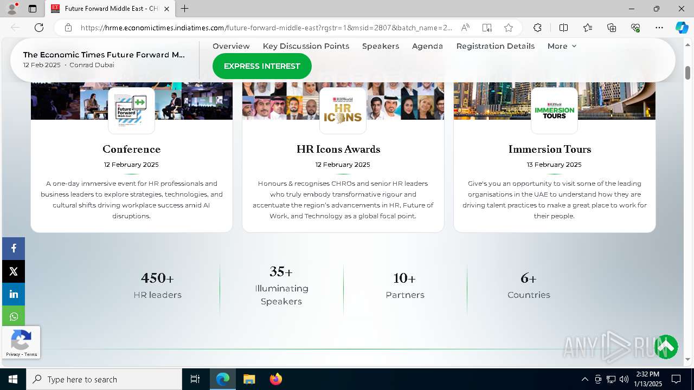Click the scrollbar down arrow

(x=687, y=359)
